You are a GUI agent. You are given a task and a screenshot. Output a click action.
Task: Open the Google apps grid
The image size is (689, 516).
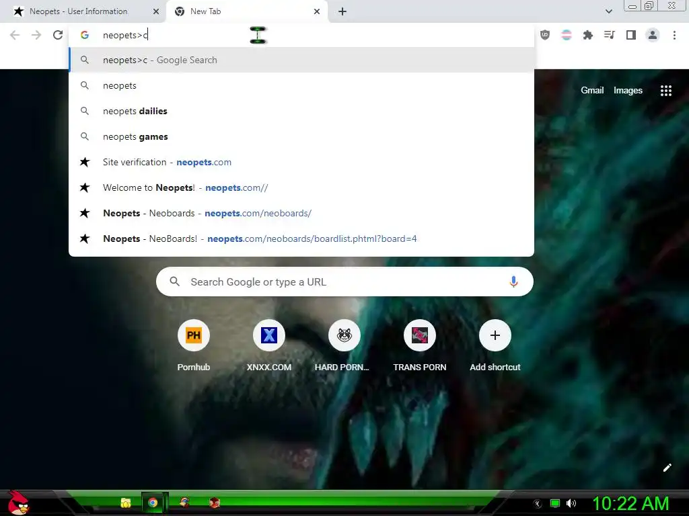click(666, 91)
